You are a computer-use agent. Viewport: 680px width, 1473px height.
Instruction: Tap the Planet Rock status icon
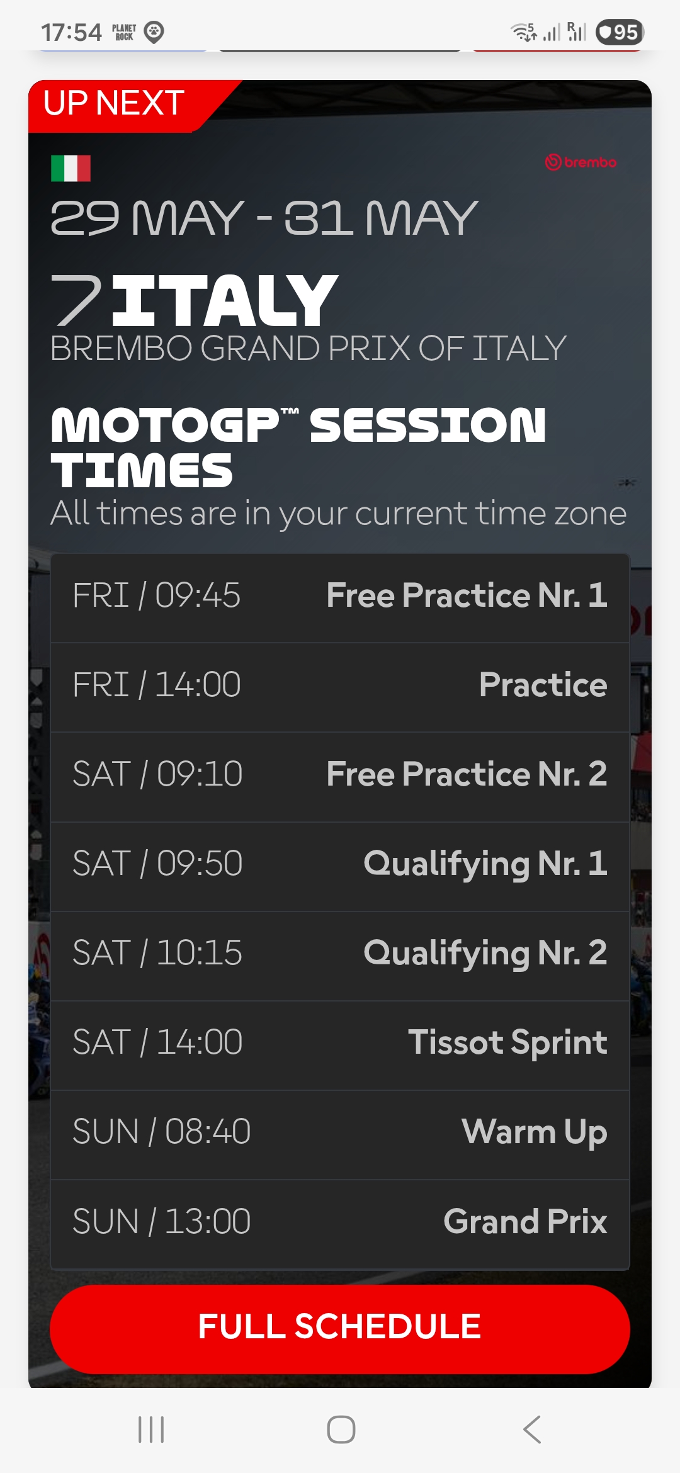coord(124,32)
